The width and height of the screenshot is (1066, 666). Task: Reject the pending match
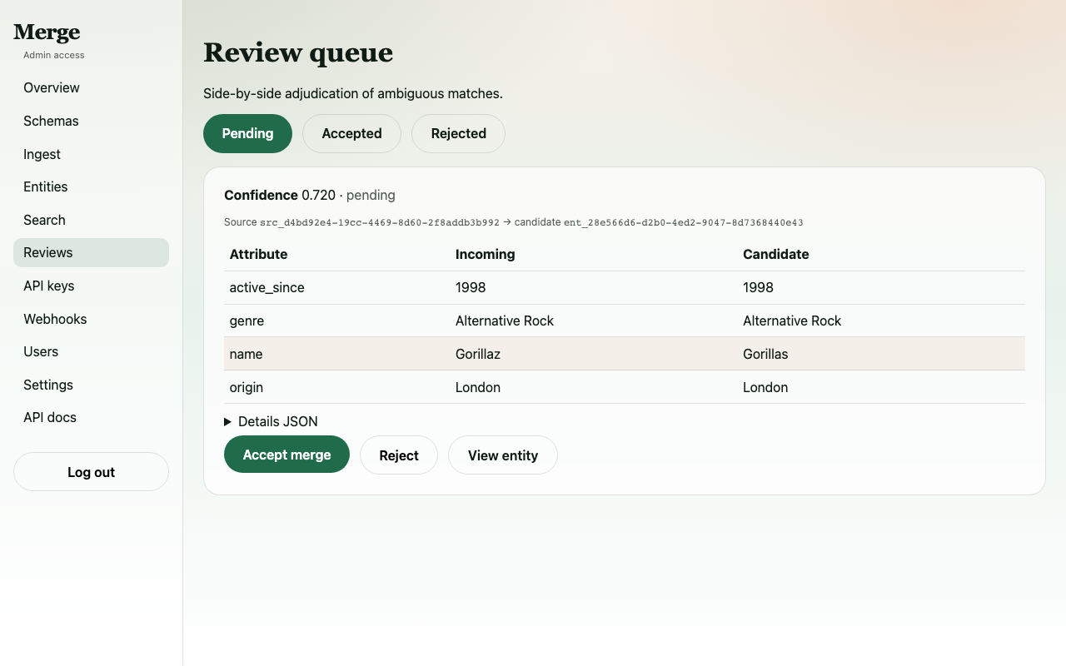[x=399, y=455]
